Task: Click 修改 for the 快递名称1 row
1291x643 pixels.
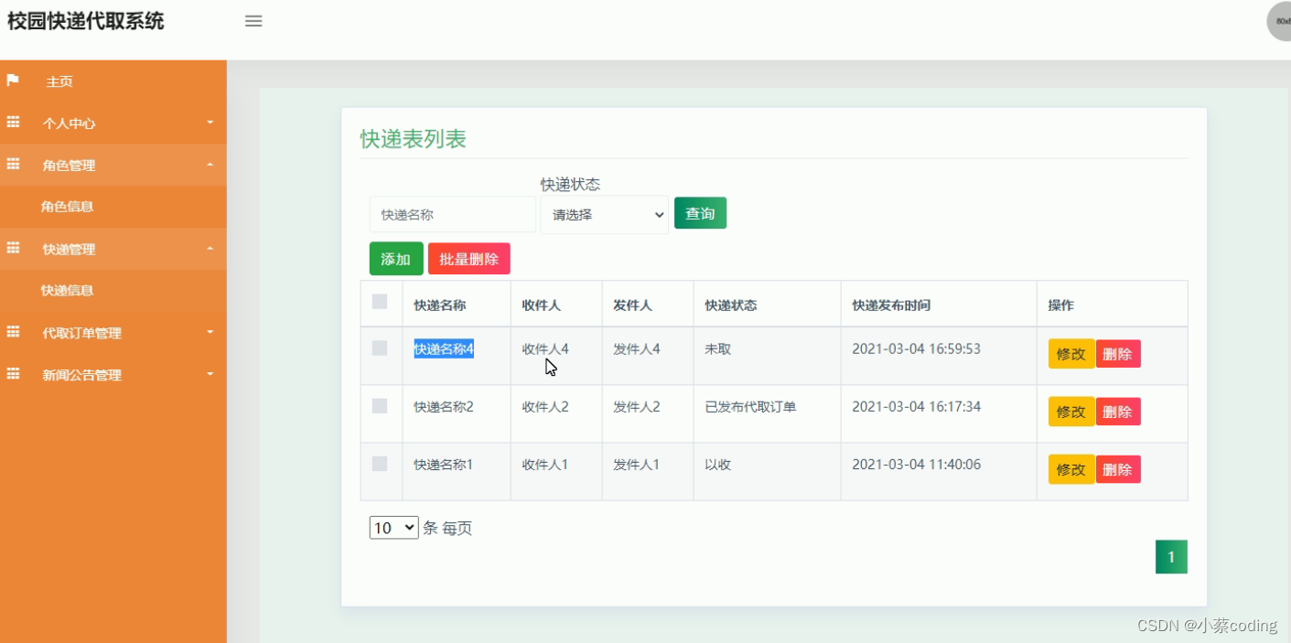Action: point(1070,468)
